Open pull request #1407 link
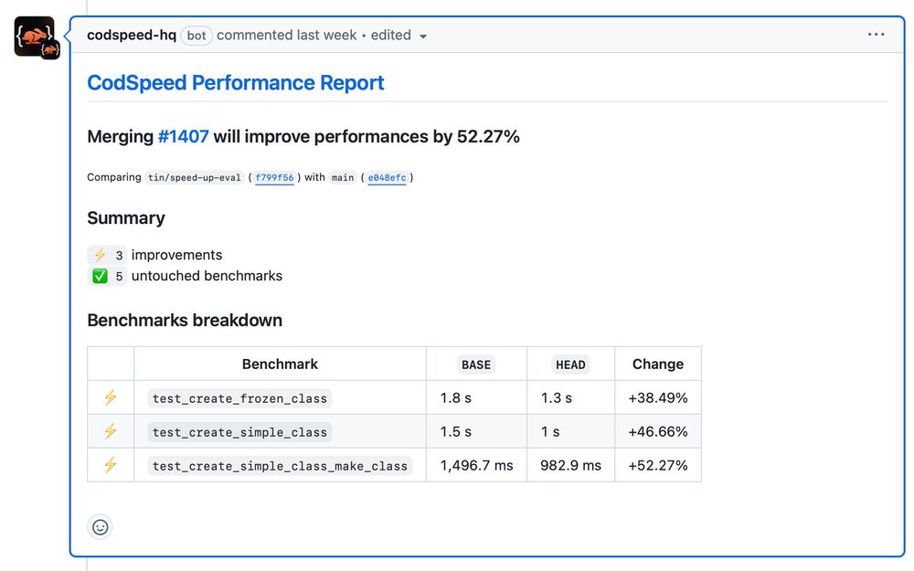Screen dimensions: 914x571 click(183, 136)
